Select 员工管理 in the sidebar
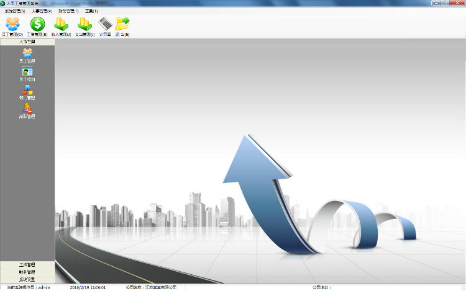466x291 pixels. pyautogui.click(x=27, y=55)
